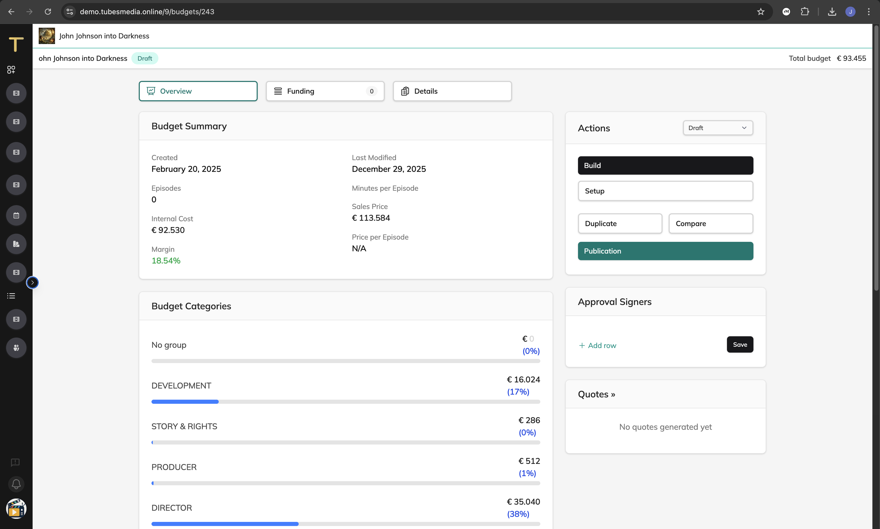Expand the sidebar with arrow toggle
The image size is (880, 529).
point(32,282)
